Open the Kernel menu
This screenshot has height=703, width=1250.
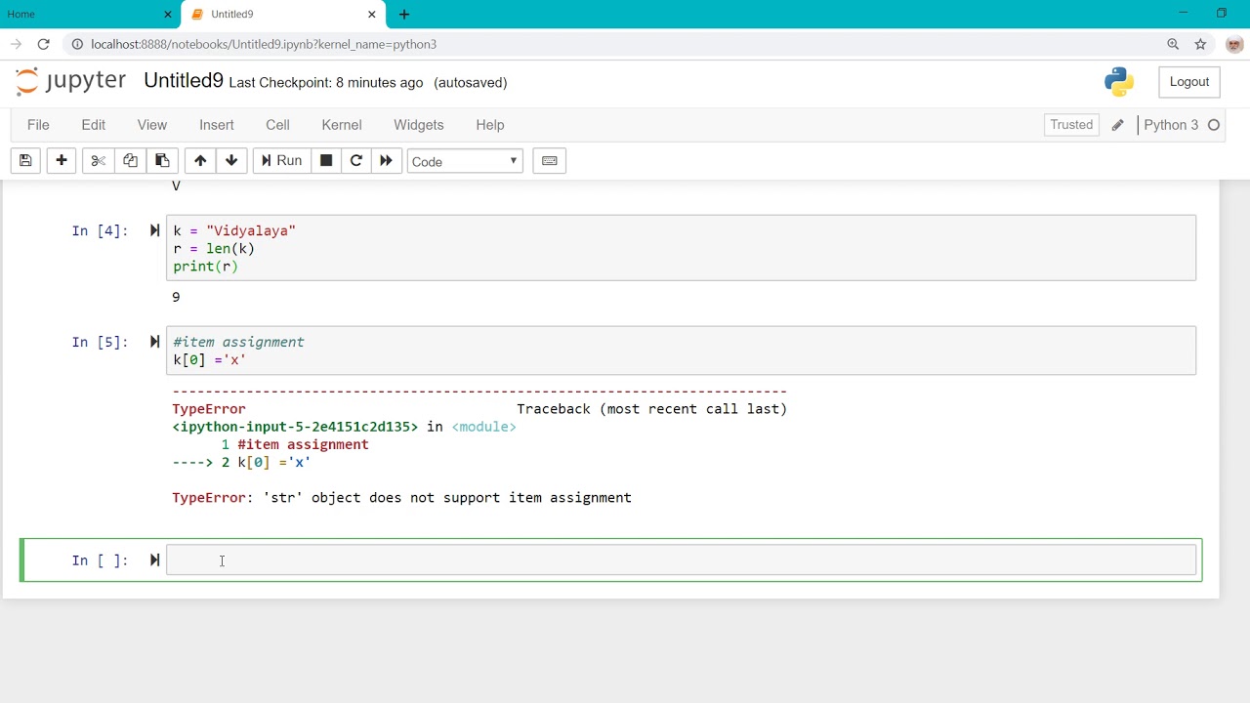(x=342, y=125)
